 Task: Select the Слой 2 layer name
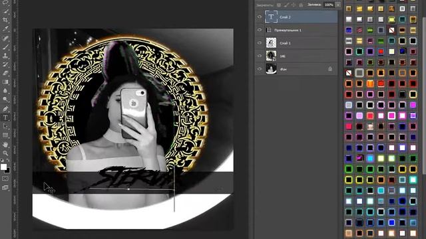285,17
